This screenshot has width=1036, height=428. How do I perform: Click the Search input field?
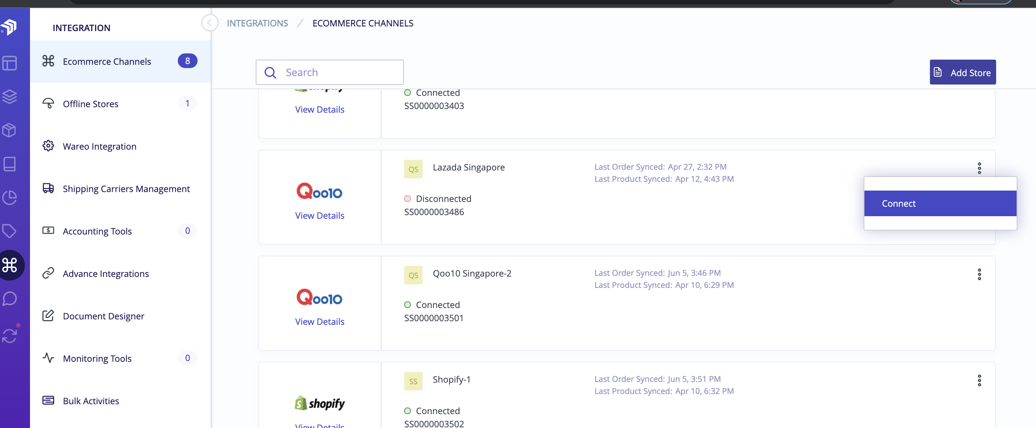(329, 72)
